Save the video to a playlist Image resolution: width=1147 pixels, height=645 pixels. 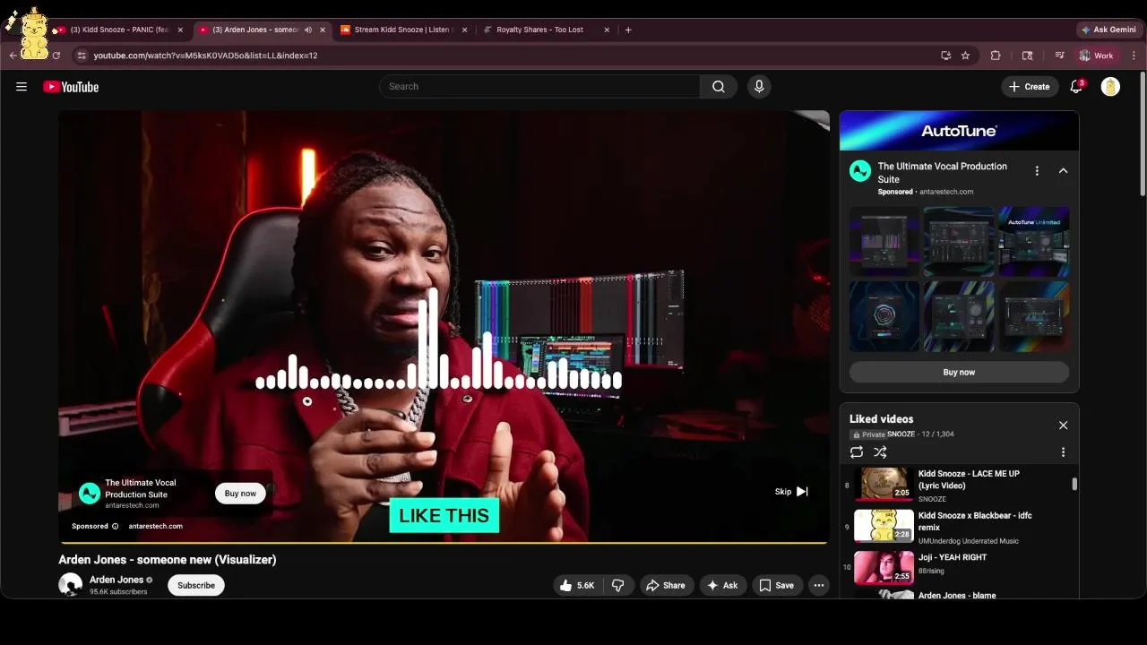pos(777,586)
